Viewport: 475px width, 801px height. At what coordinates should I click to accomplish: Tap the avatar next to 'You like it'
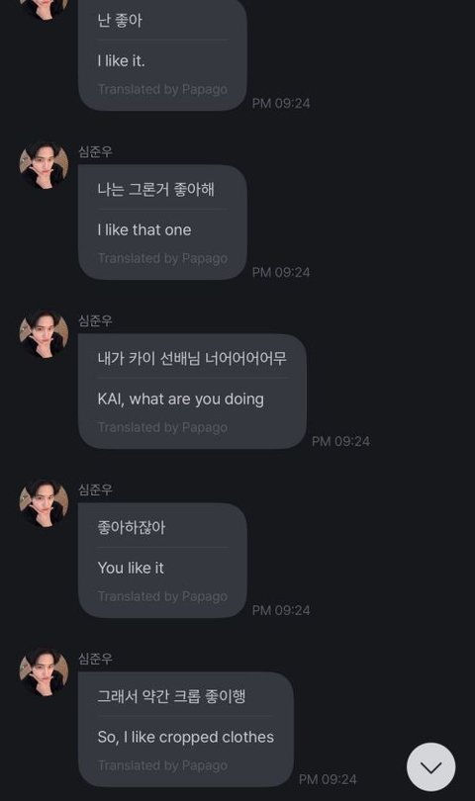pos(44,503)
